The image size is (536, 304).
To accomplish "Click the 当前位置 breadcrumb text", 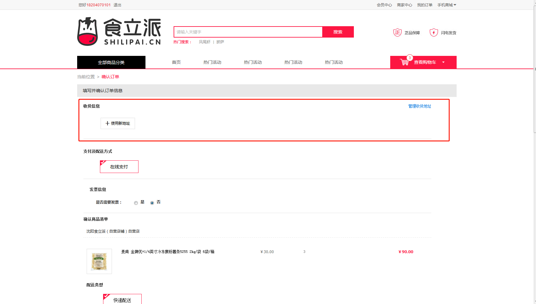I will click(86, 77).
